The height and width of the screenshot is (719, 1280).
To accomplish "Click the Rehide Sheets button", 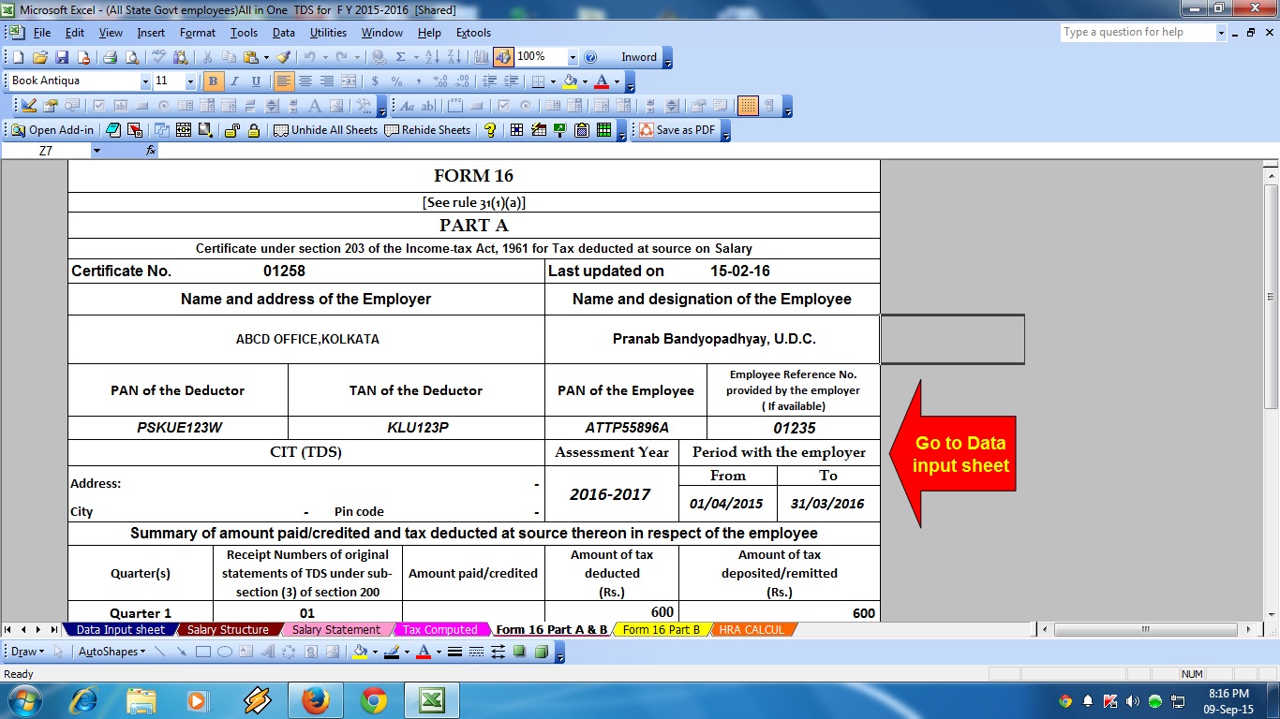I will [427, 130].
